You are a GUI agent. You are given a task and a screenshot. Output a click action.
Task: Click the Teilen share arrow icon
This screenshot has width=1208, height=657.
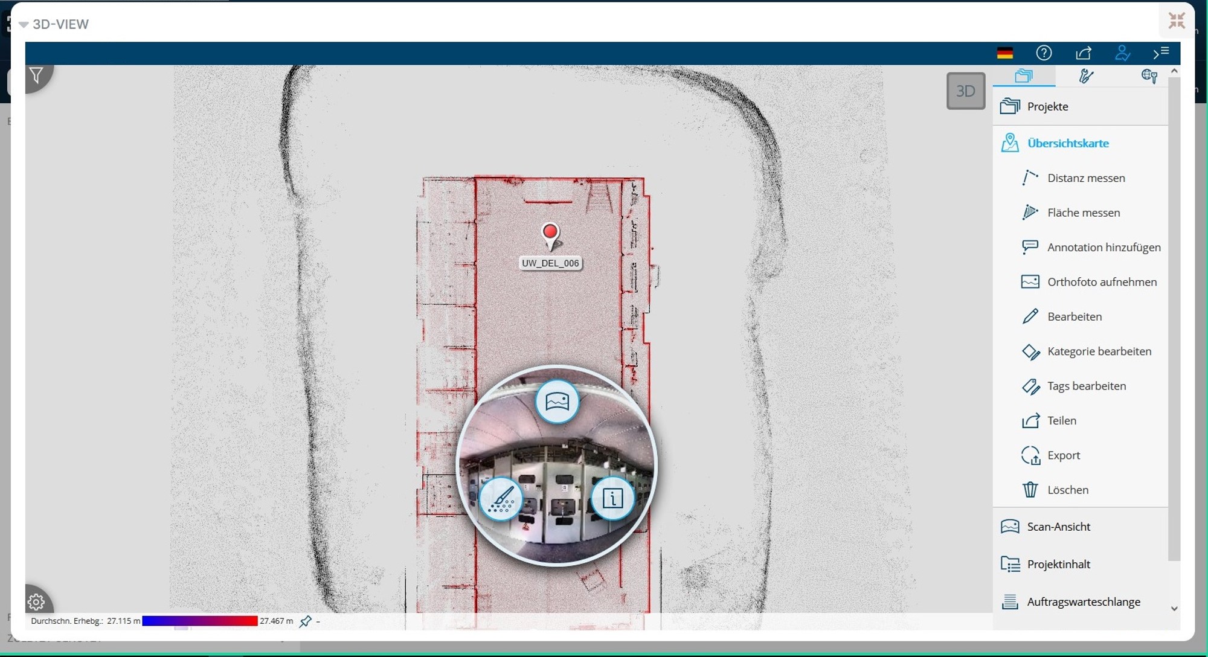pos(1030,420)
